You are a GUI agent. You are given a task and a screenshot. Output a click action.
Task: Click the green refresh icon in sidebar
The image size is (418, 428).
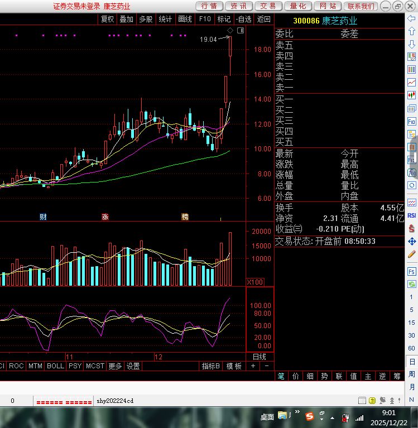411,284
